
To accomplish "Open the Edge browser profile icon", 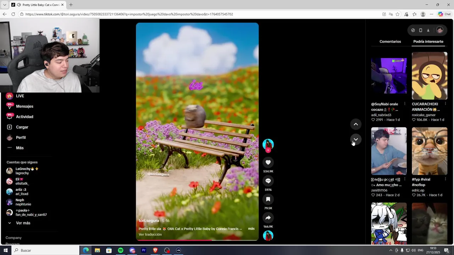I will [423, 14].
